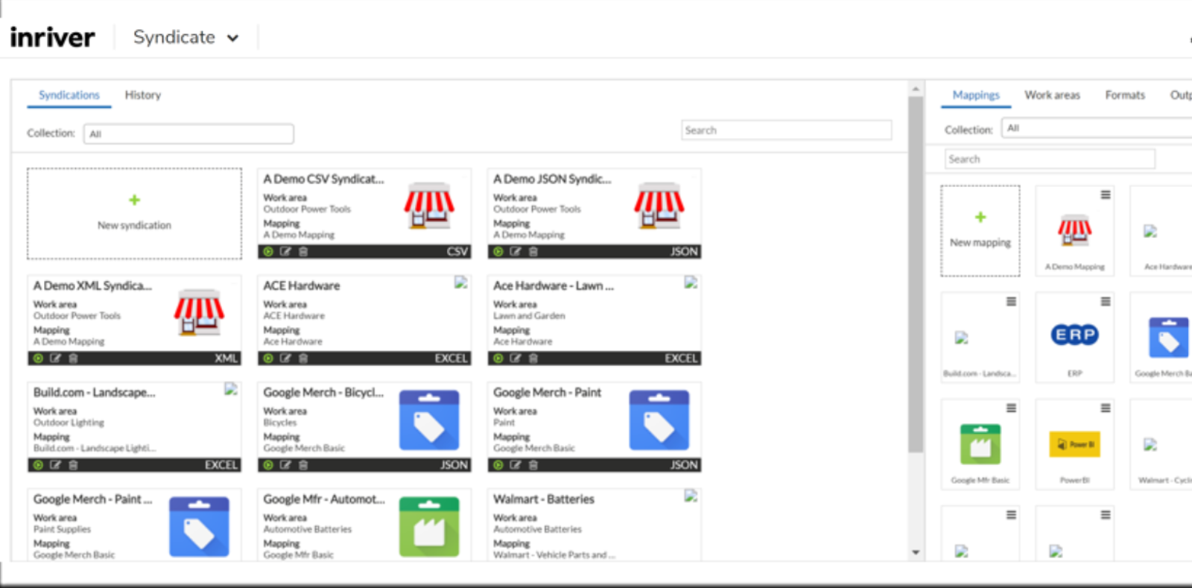Create a New mapping
This screenshot has width=1192, height=588.
click(980, 231)
